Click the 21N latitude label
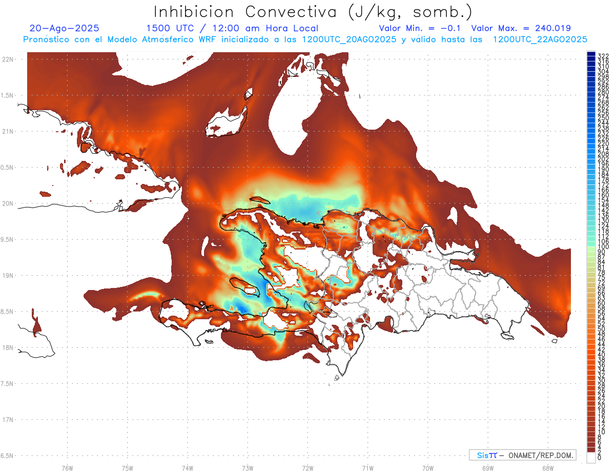Screen dimensions: 615x475 (x=8, y=132)
